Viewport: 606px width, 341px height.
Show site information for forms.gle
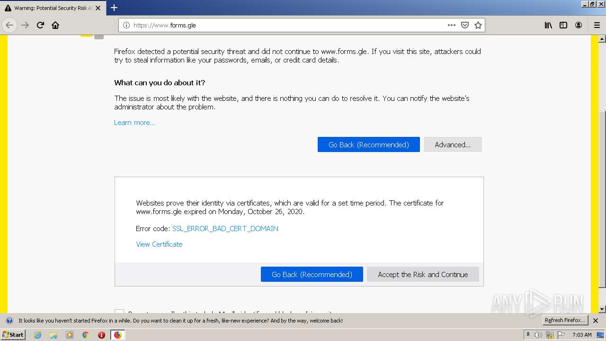[126, 25]
